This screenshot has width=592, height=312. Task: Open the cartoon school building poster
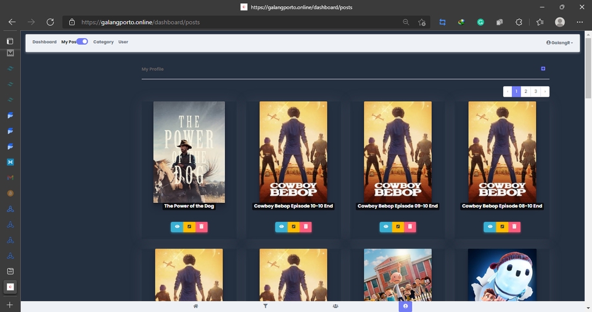[398, 274]
